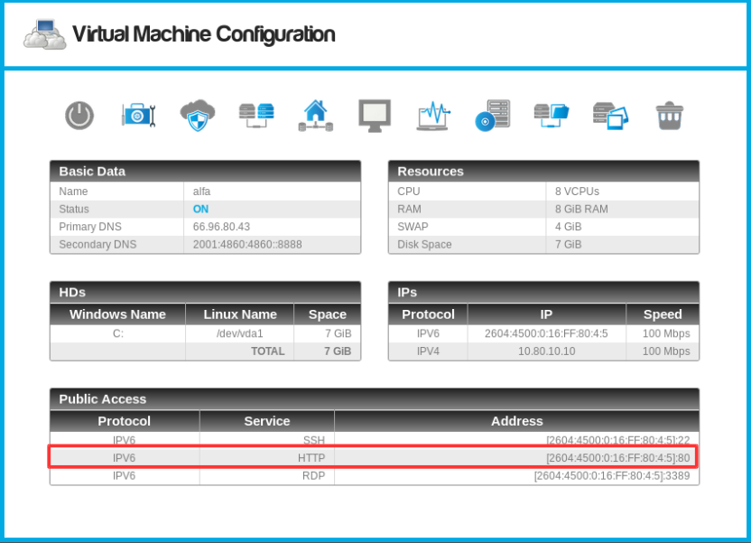Image resolution: width=751 pixels, height=543 pixels.
Task: Click the Disk Space label
Action: [424, 245]
